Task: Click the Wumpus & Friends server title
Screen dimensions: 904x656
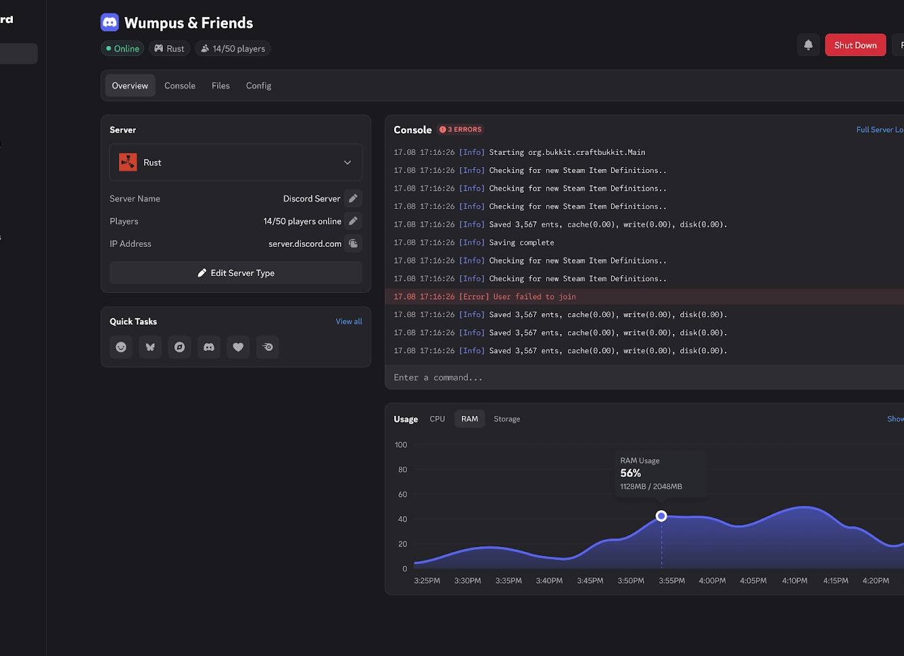Action: tap(189, 23)
